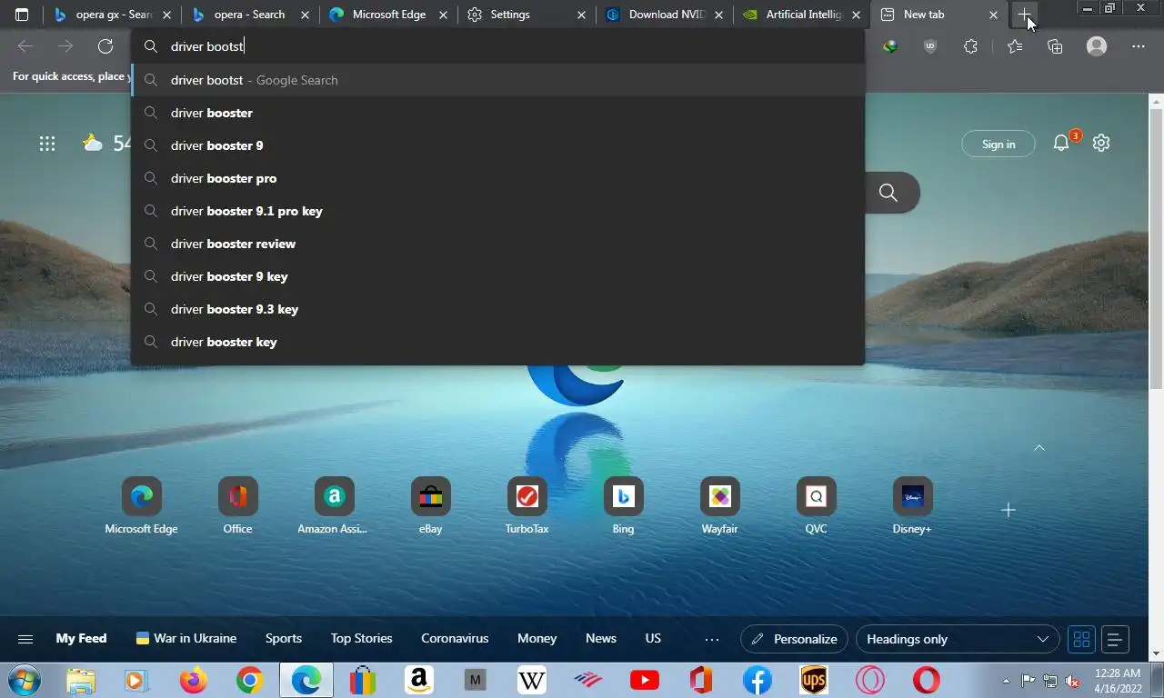Close the New tab tab
Screen dimensions: 1164x698
pos(993,15)
